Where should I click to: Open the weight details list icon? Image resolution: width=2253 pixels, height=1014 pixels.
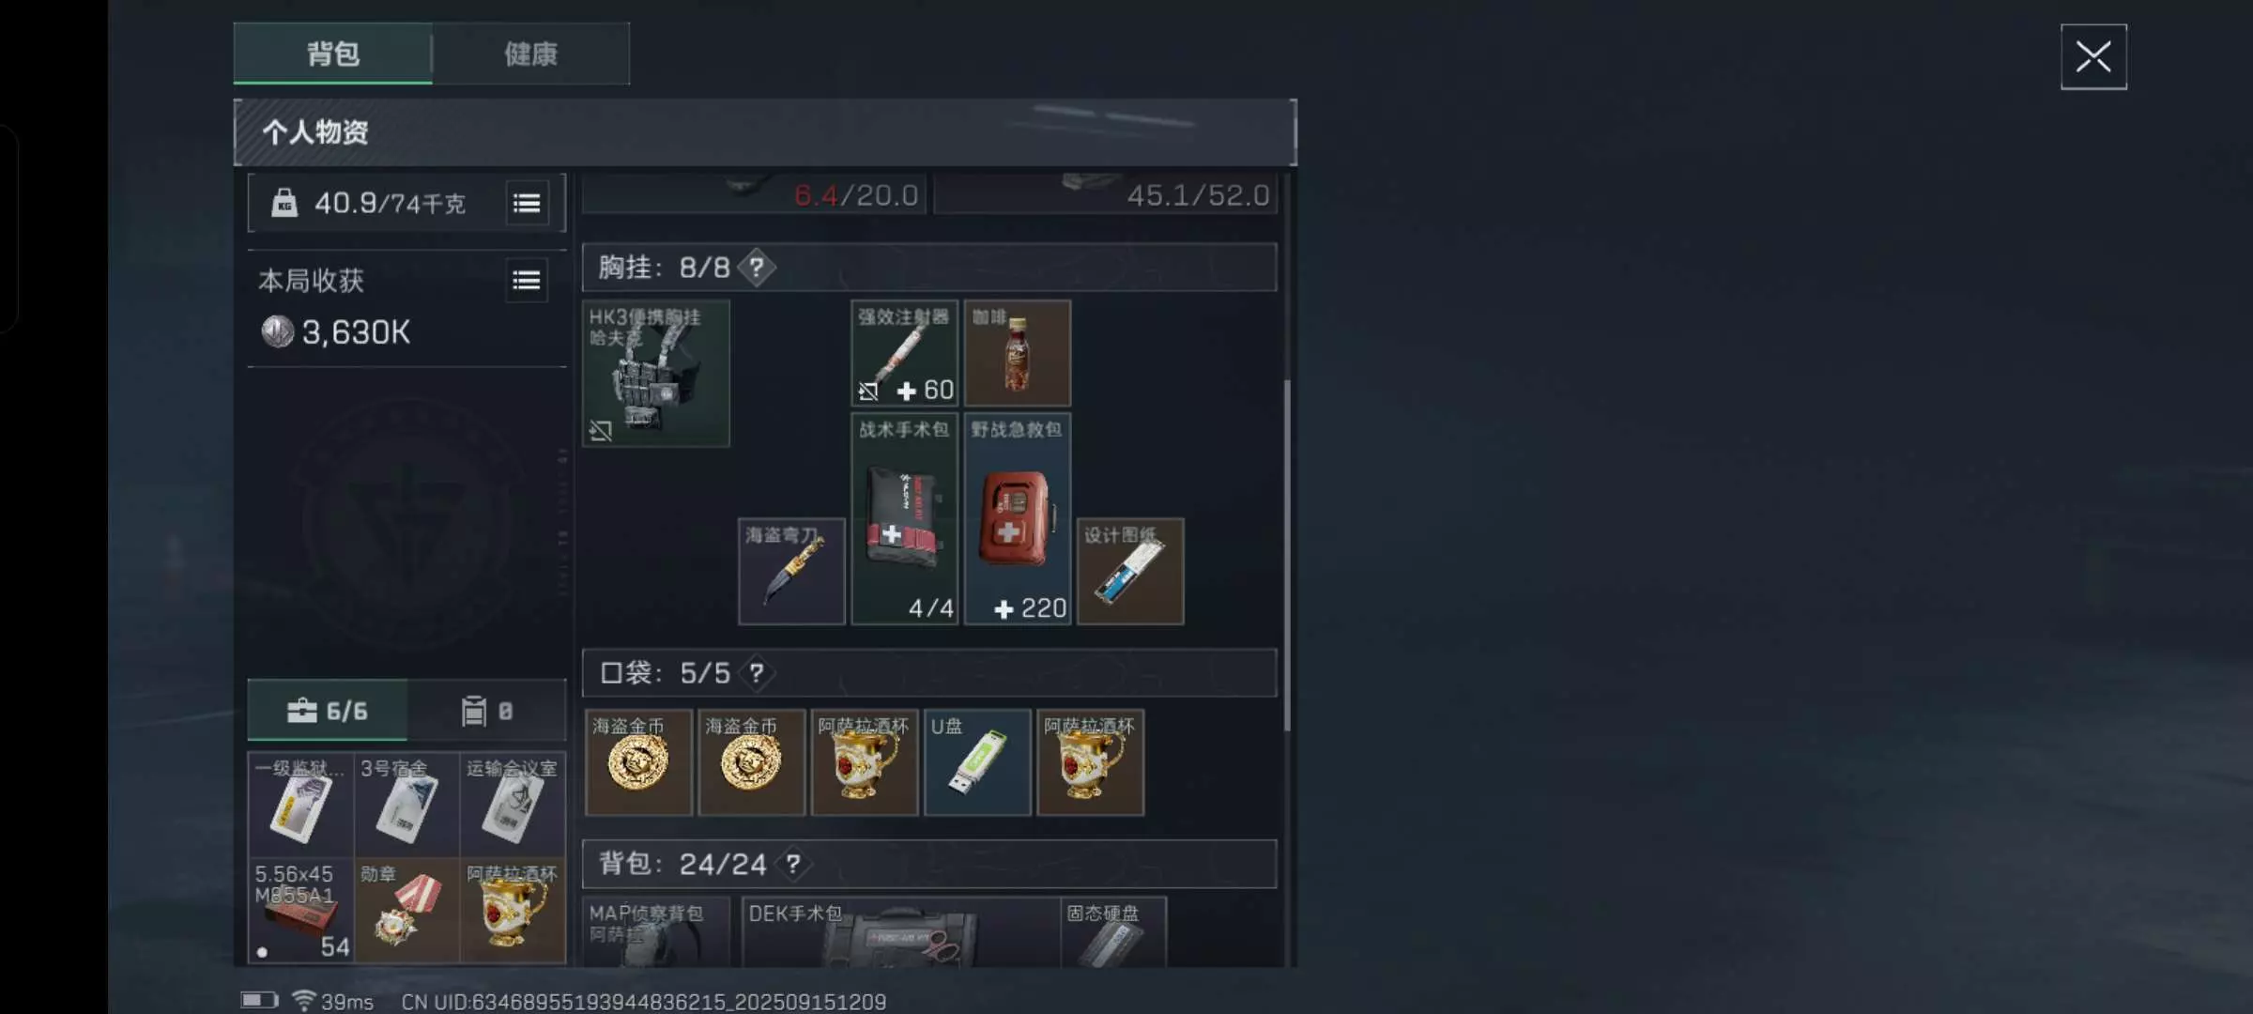coord(527,203)
